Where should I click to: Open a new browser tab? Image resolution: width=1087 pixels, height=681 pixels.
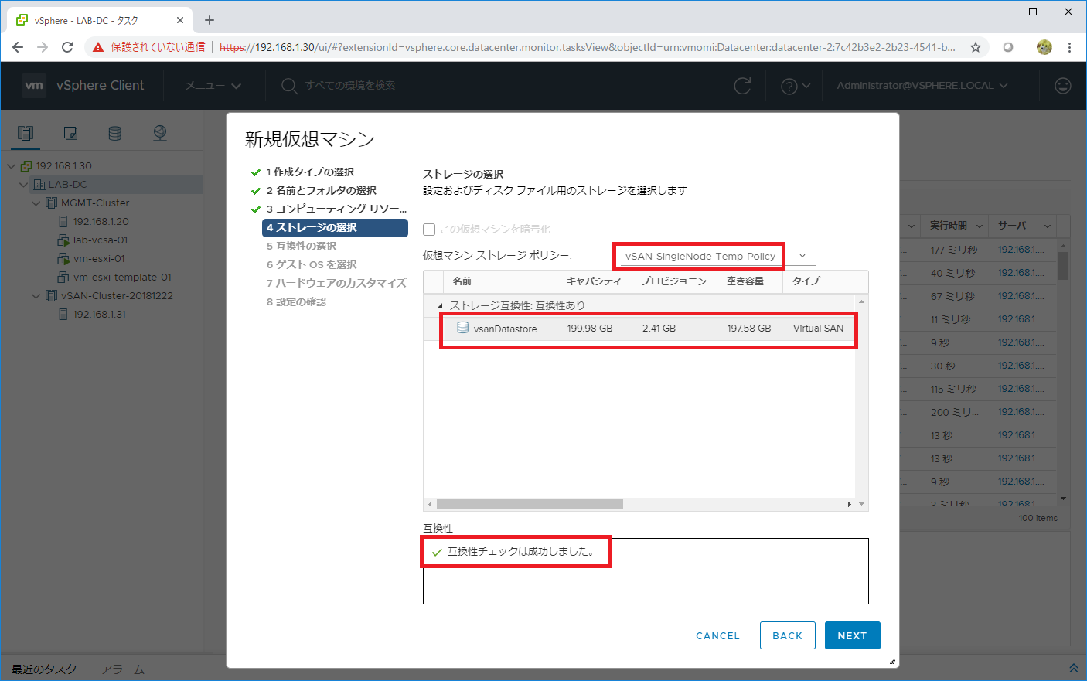click(210, 20)
